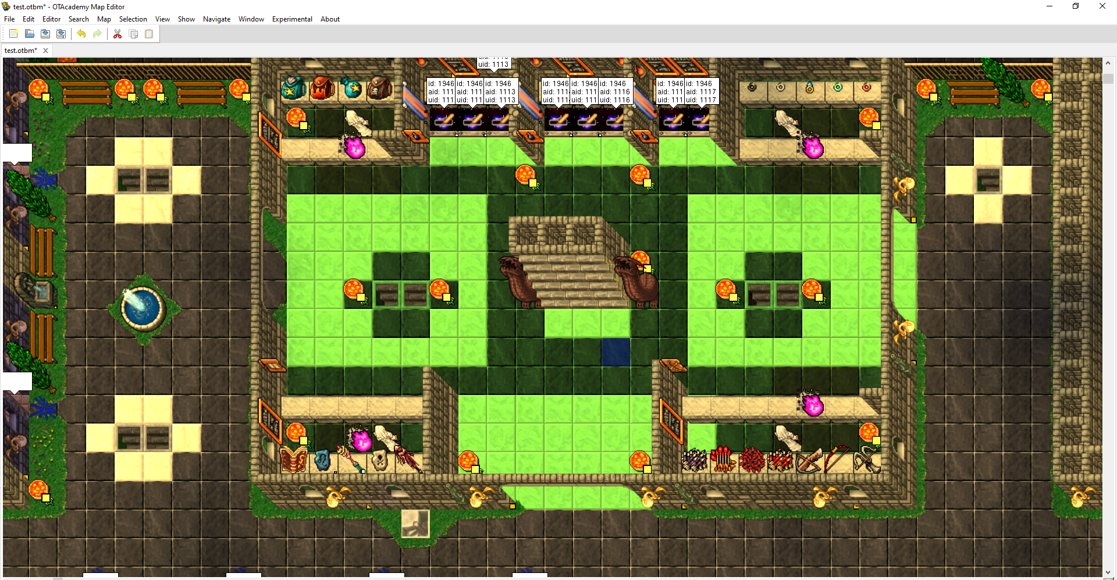Select the gold ring with blue gem
1117x580 pixels.
(810, 88)
